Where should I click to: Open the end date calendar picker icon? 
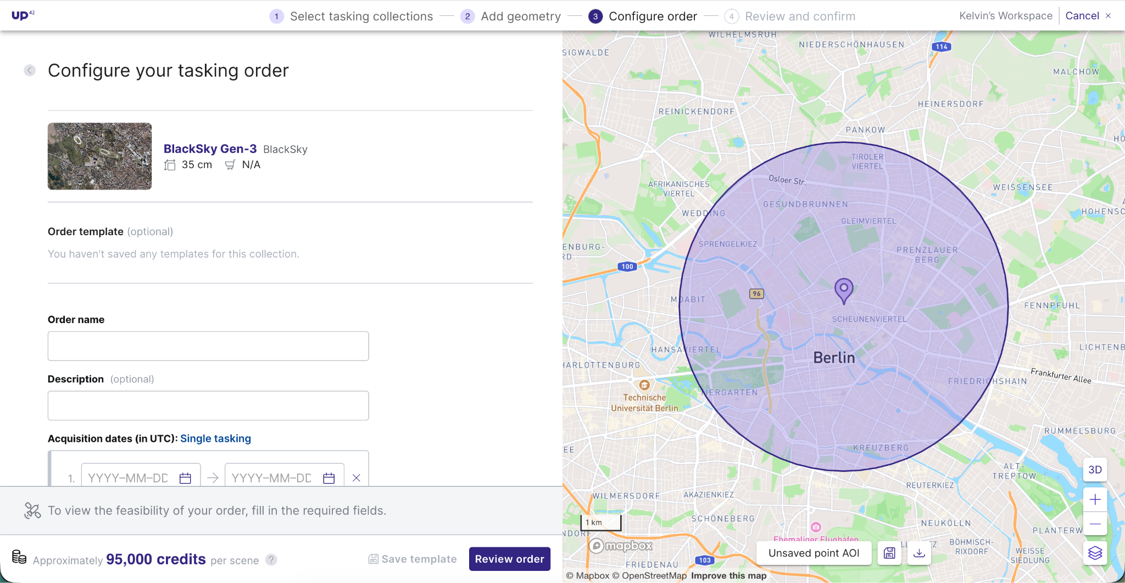pos(329,478)
